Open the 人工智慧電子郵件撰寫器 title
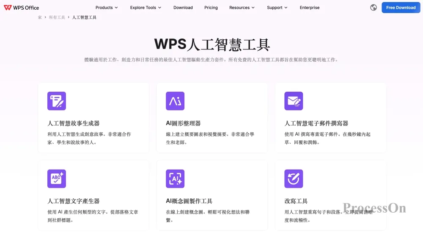 (316, 123)
